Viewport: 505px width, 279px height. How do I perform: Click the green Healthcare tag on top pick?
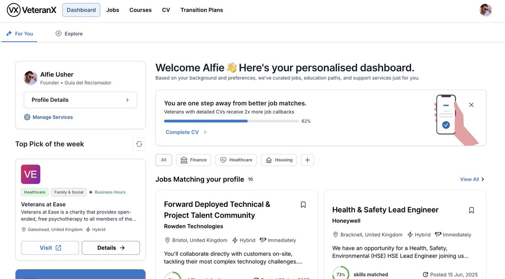coord(35,192)
